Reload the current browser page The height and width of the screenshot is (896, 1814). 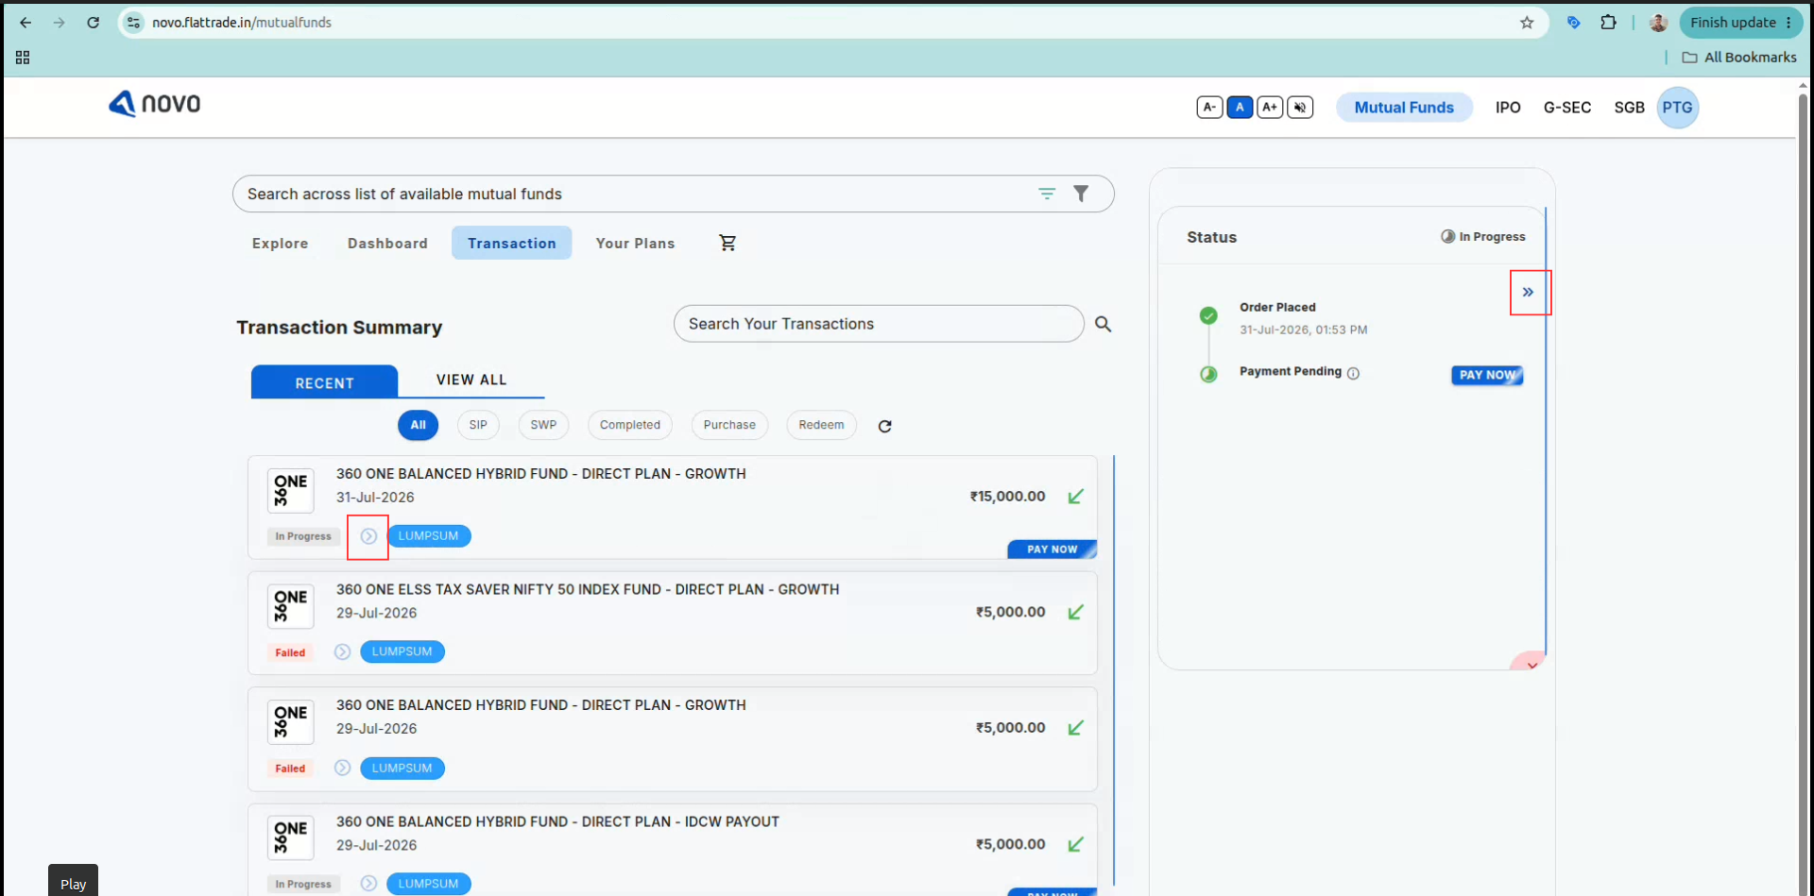pyautogui.click(x=93, y=23)
